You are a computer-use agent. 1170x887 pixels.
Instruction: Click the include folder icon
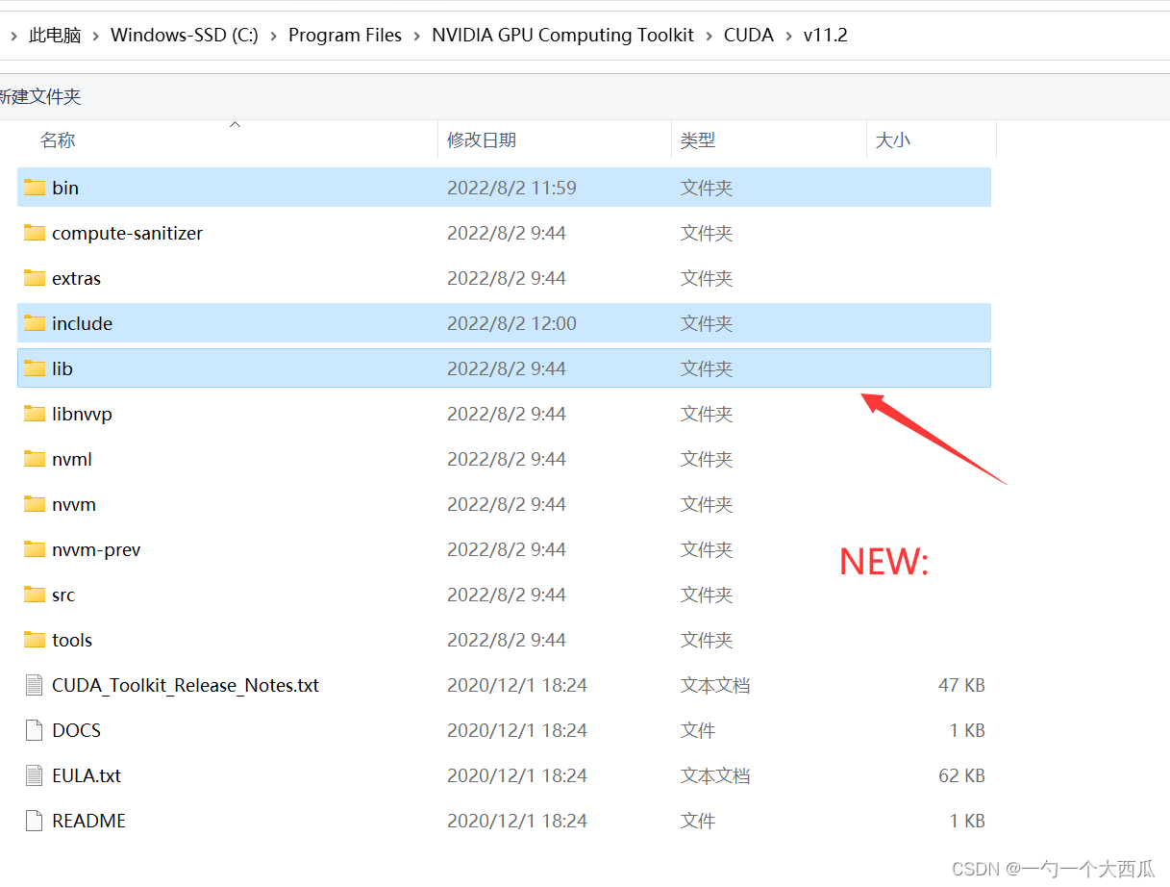click(x=35, y=323)
